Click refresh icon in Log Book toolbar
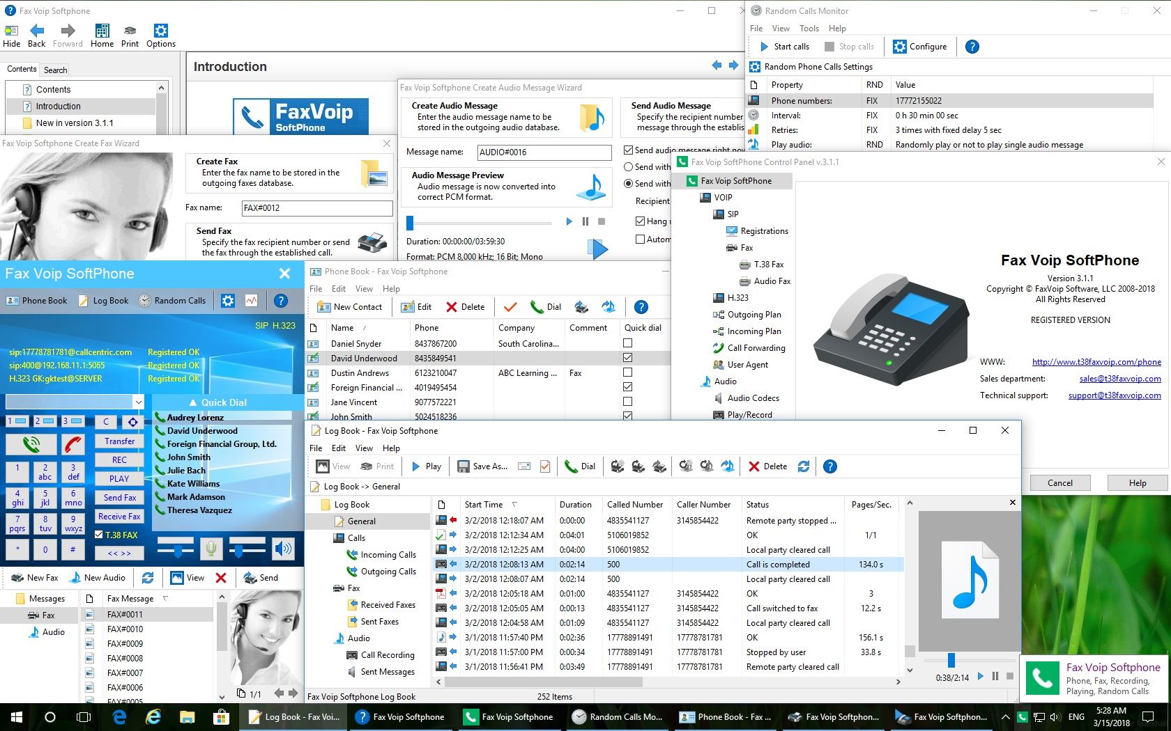 pyautogui.click(x=804, y=466)
